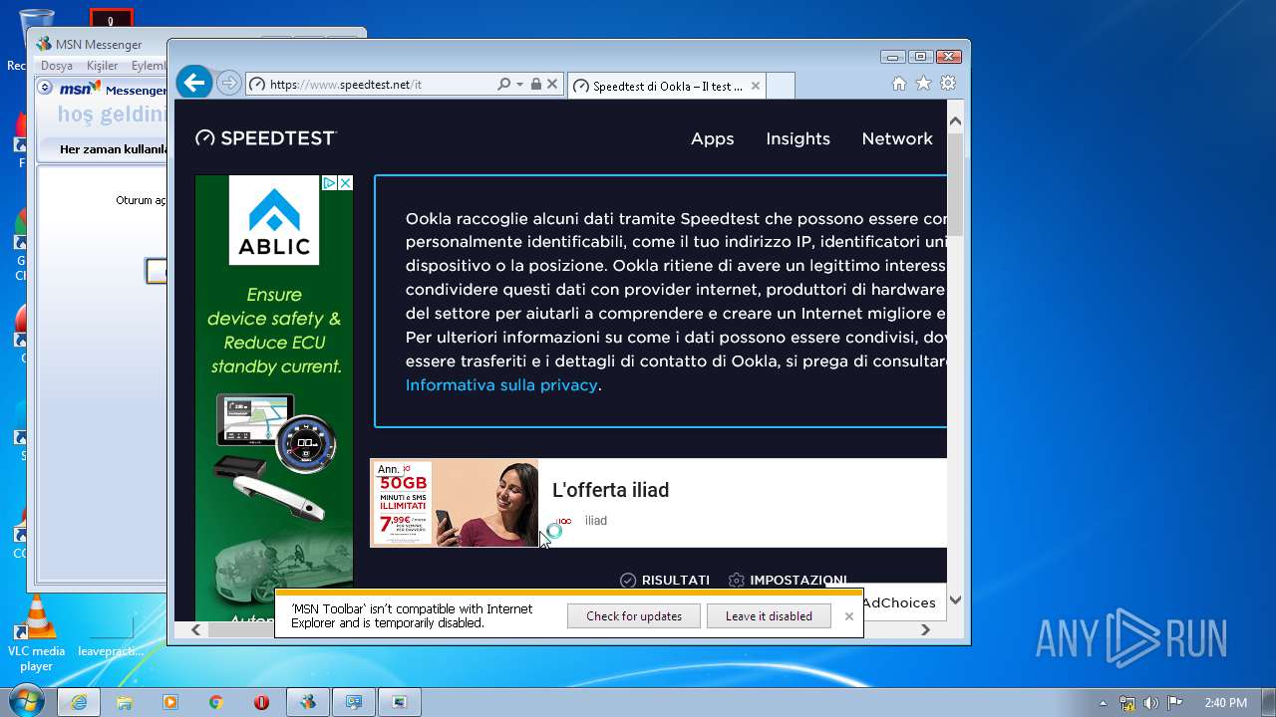Click the security padlock icon
1276x717 pixels.
pyautogui.click(x=535, y=85)
